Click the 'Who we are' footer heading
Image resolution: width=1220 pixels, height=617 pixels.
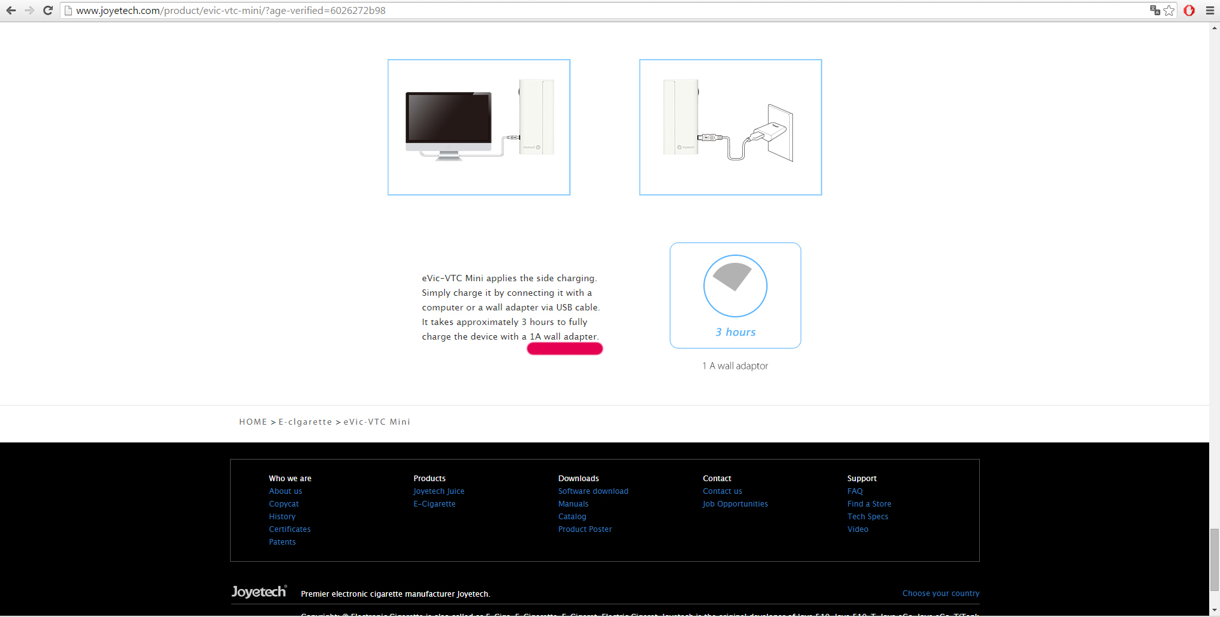coord(290,479)
